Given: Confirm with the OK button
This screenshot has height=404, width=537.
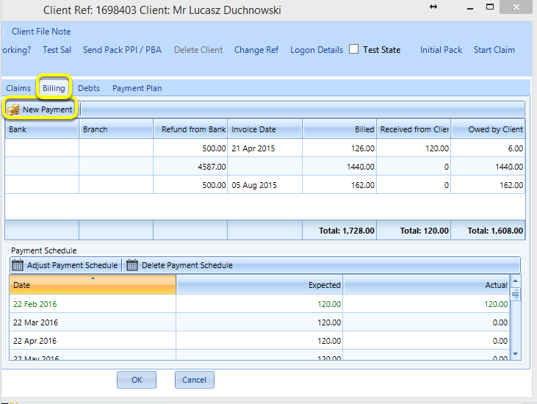Looking at the screenshot, I should pyautogui.click(x=137, y=380).
